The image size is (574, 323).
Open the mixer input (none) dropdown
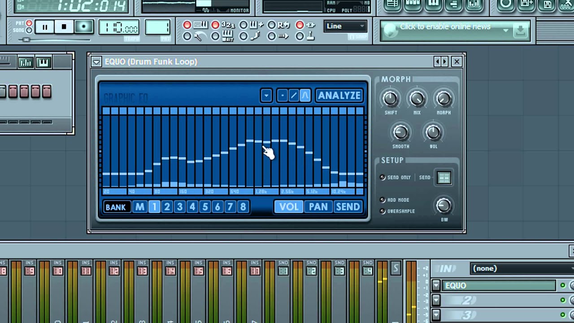click(x=522, y=269)
